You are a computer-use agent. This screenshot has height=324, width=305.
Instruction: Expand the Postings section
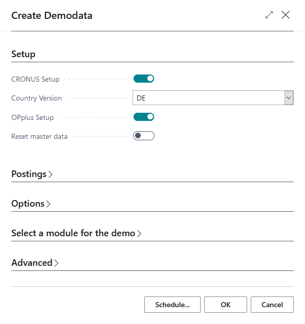[32, 174]
